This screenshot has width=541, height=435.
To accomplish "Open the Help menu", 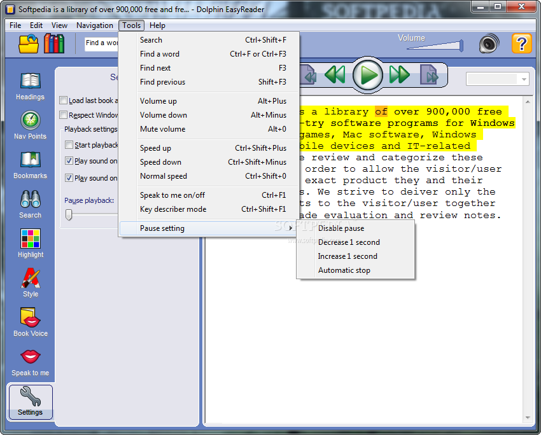I will [x=157, y=25].
